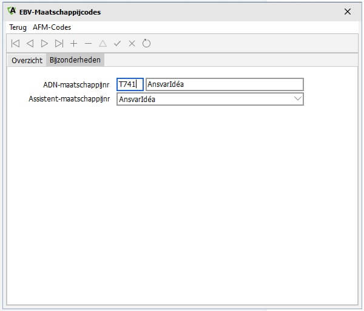Viewport: 364px width, 311px height.
Task: Close the EBV-Maatschappijcodes window
Action: pos(348,12)
